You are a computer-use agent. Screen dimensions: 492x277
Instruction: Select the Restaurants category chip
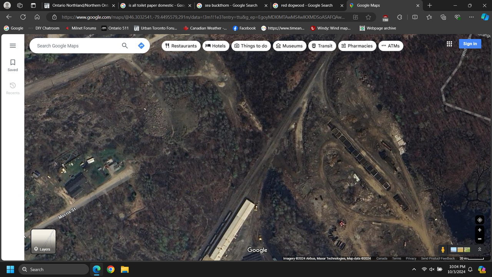181,46
